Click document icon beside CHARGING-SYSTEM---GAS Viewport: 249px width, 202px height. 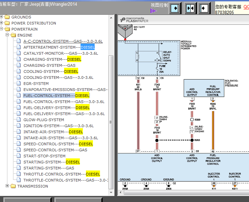coord(18,65)
